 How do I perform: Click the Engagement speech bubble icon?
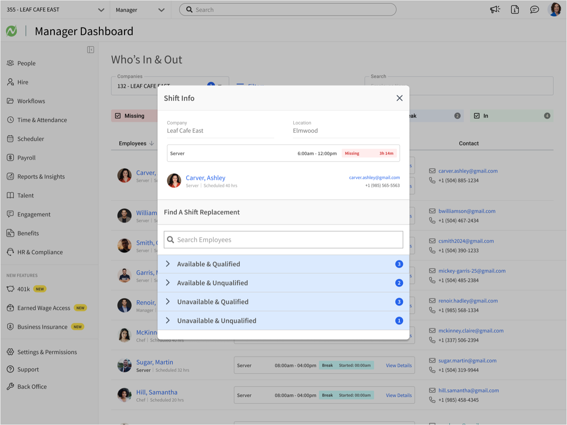[10, 214]
